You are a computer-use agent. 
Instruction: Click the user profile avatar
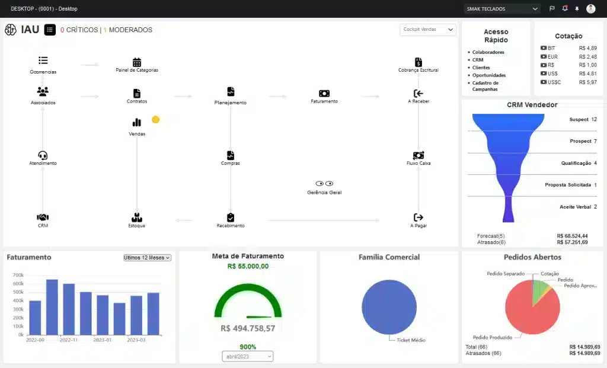(590, 8)
